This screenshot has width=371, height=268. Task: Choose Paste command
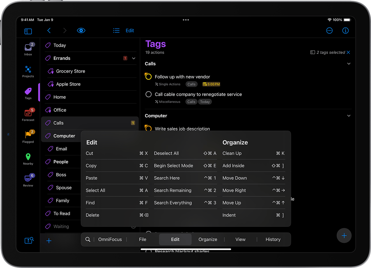tap(117, 178)
